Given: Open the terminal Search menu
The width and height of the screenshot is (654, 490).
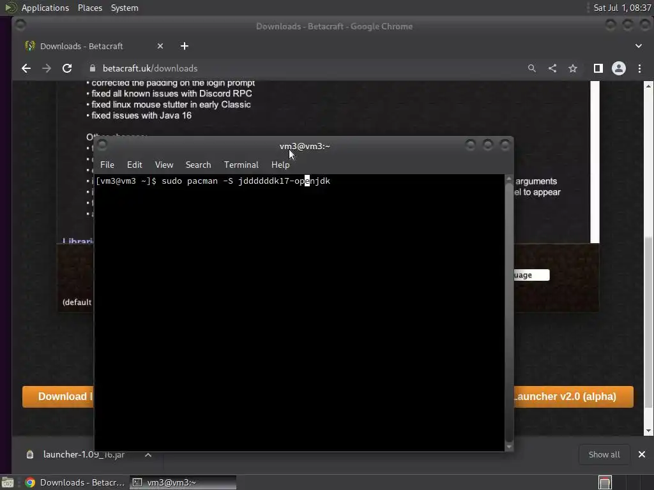Looking at the screenshot, I should pyautogui.click(x=198, y=165).
